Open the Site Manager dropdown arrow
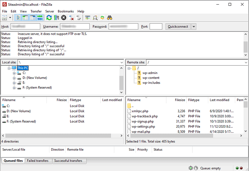The height and width of the screenshot is (171, 249). [x=10, y=18]
